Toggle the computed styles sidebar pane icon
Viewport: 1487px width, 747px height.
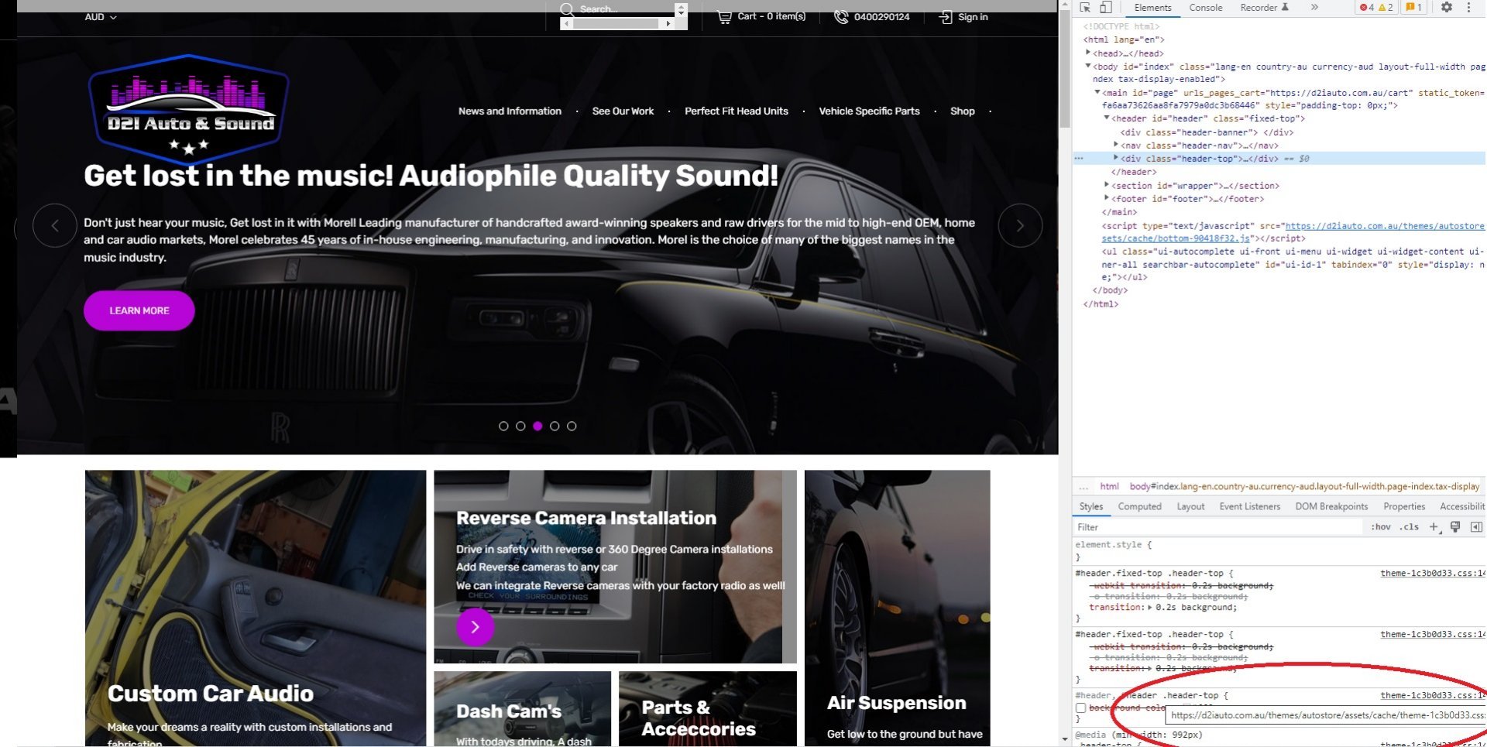[x=1476, y=527]
